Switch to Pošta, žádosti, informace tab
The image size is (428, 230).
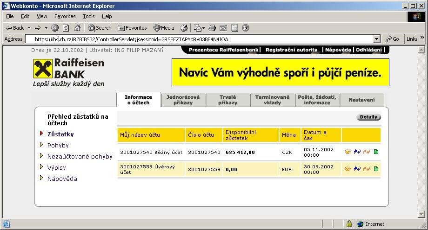coord(317,100)
